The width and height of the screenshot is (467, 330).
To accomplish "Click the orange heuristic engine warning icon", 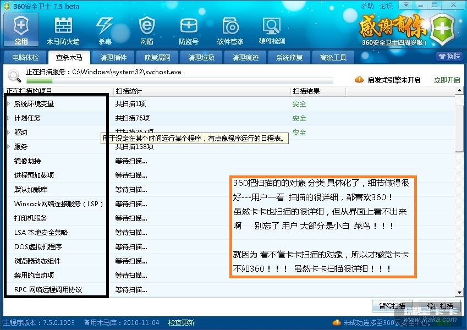I will pos(359,80).
